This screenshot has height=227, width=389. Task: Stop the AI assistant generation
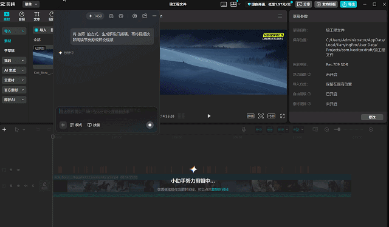pos(150,125)
